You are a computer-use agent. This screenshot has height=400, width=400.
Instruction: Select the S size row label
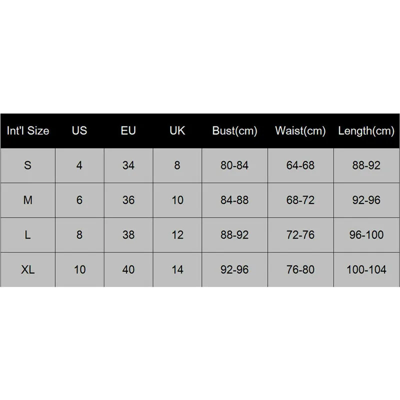tap(28, 165)
